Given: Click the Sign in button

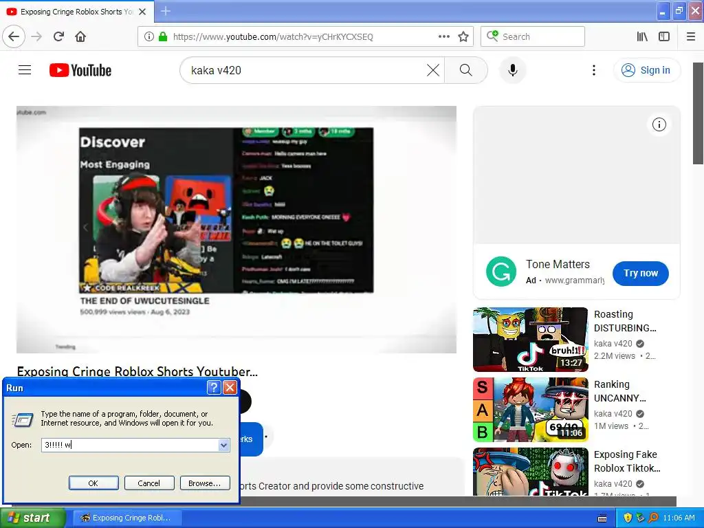Looking at the screenshot, I should tap(646, 70).
